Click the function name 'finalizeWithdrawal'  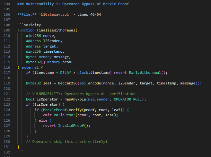[56, 30]
